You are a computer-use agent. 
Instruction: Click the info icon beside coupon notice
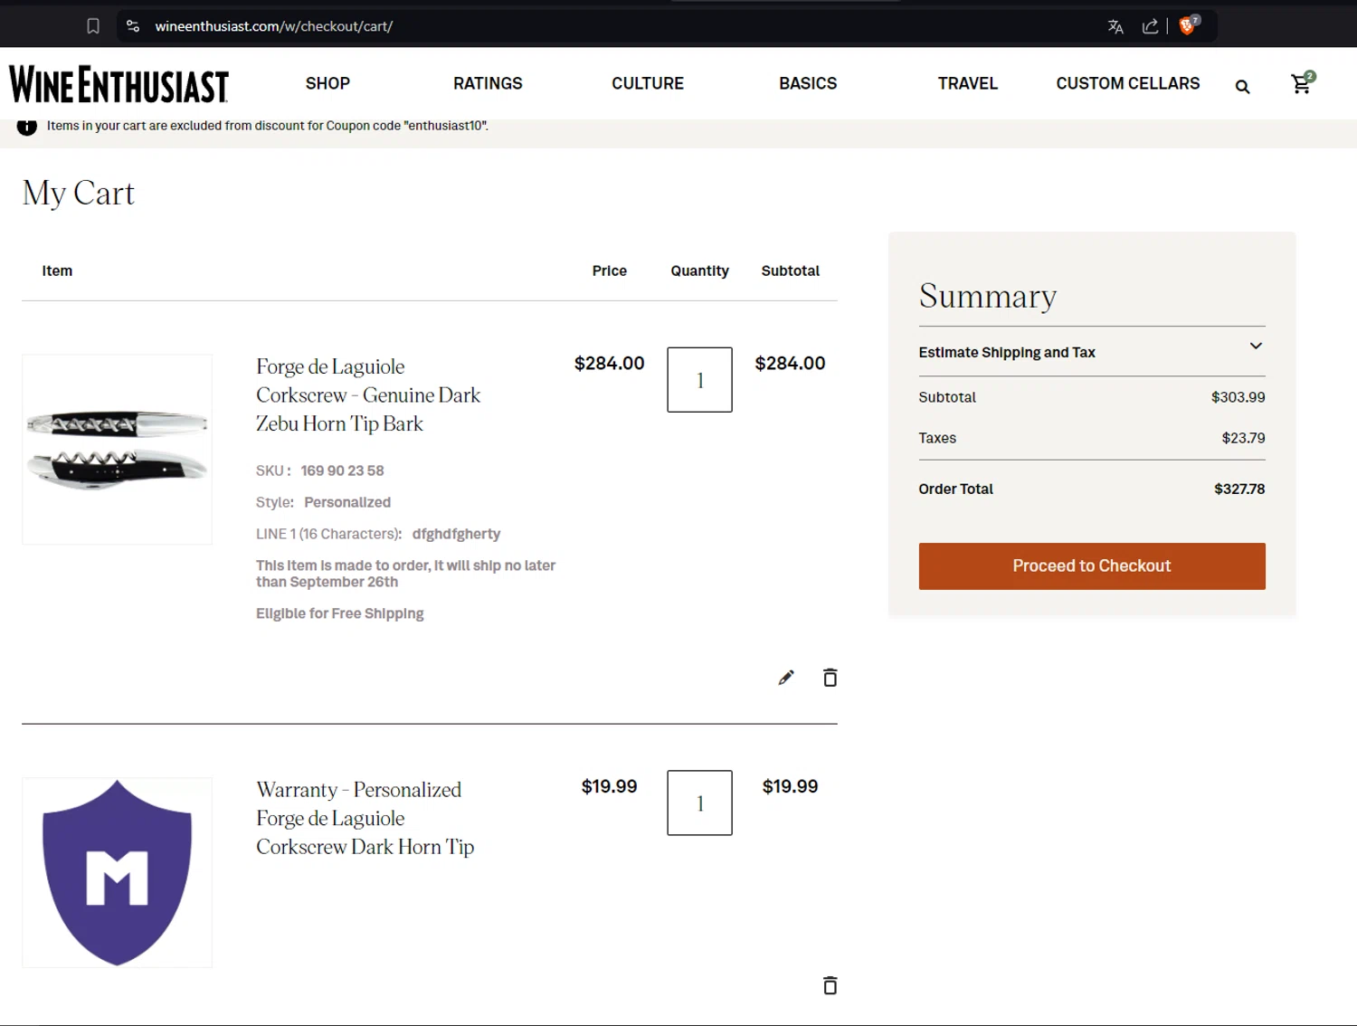click(x=27, y=126)
